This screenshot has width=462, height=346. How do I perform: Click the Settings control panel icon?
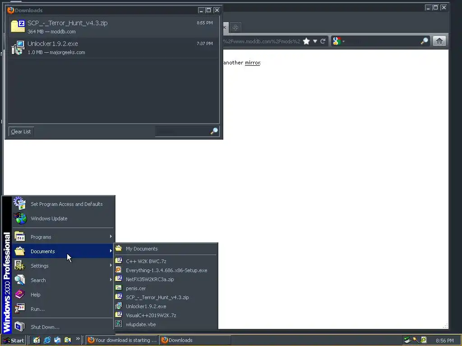coord(20,265)
